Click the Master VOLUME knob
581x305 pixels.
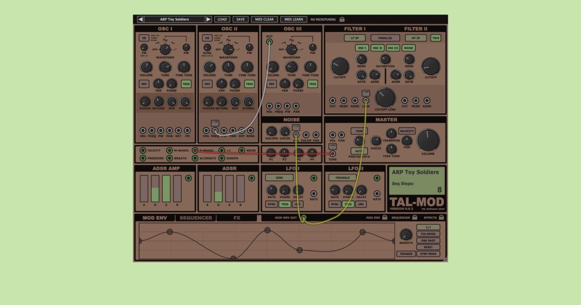coord(428,140)
